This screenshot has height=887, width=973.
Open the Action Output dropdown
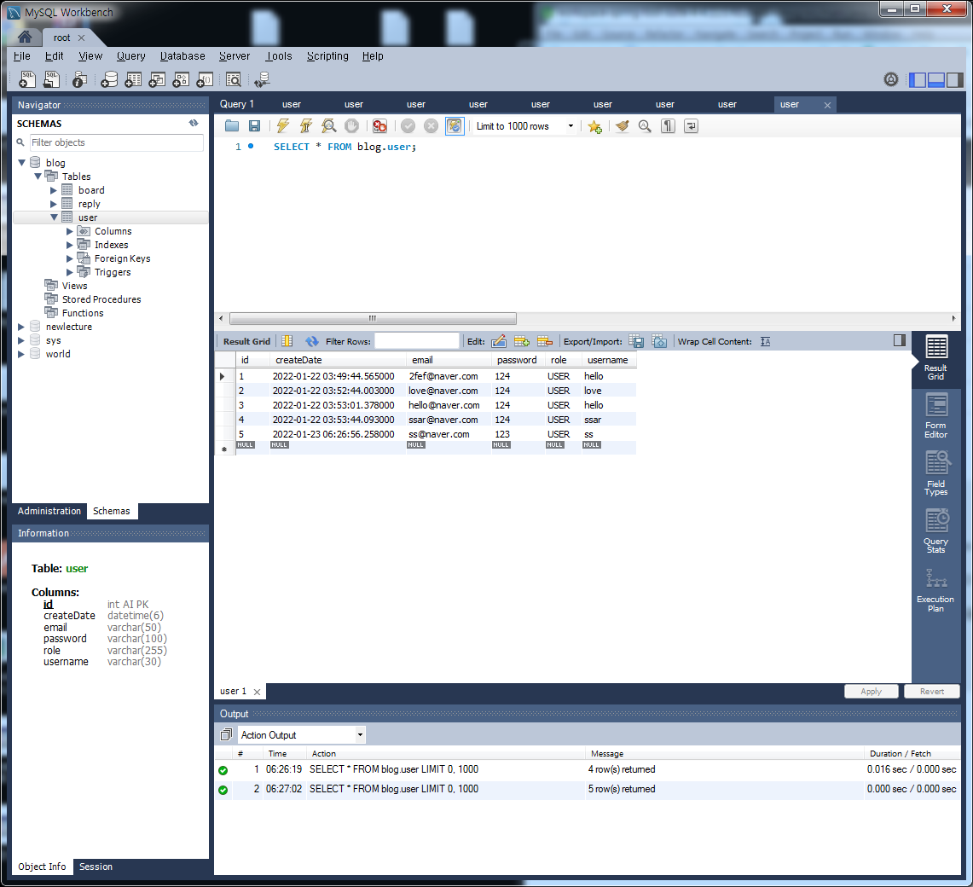302,735
